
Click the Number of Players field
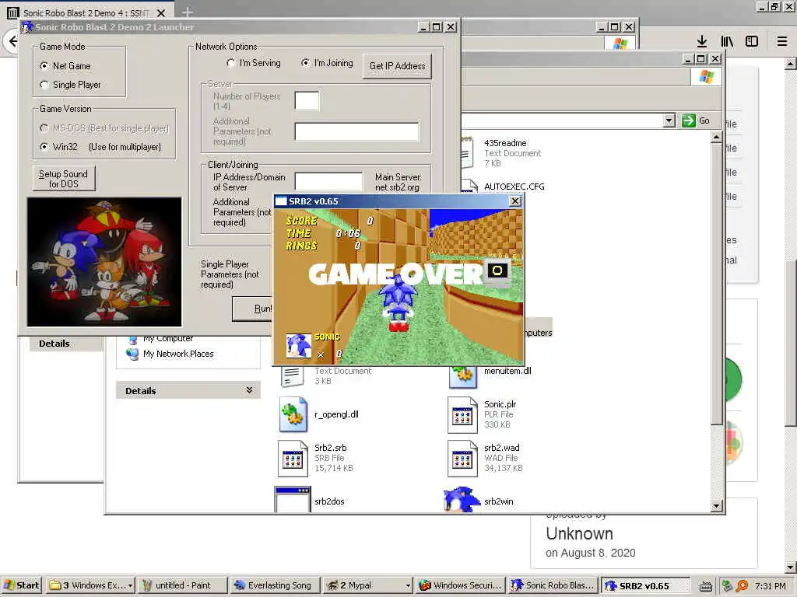tap(307, 100)
